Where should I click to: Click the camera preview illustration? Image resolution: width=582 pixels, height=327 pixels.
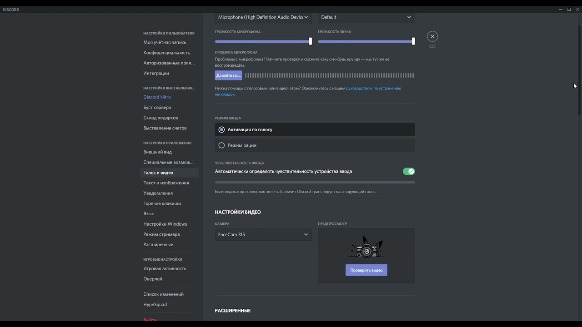point(366,247)
